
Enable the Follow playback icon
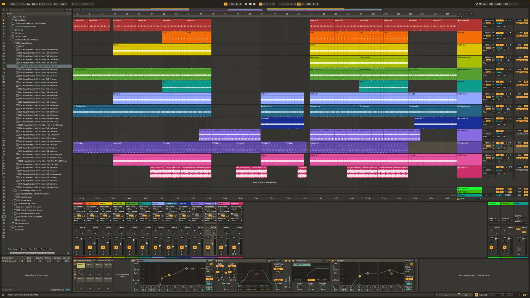[226, 4]
